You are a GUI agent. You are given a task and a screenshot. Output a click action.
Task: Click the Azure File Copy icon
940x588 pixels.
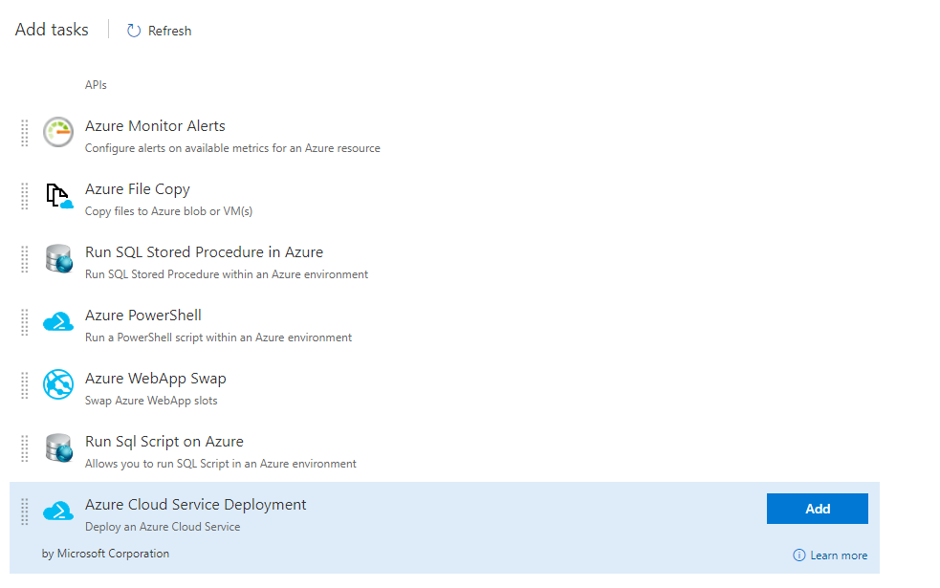[57, 196]
